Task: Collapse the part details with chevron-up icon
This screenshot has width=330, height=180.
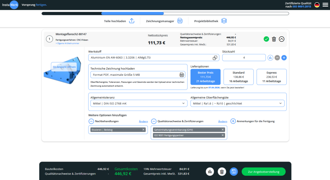Action: pos(282,39)
